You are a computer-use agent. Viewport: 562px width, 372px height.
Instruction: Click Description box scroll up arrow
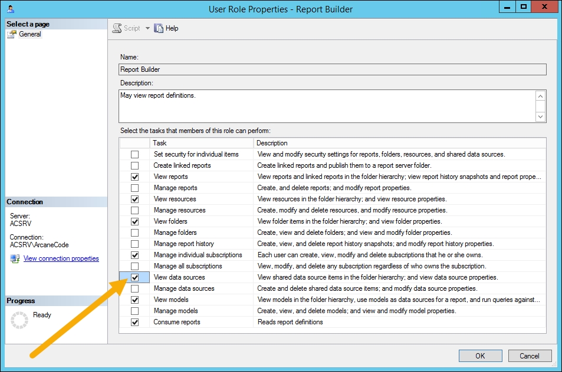point(541,96)
